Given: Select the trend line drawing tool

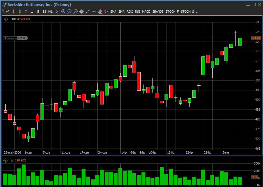Looking at the screenshot, I should (88, 12).
